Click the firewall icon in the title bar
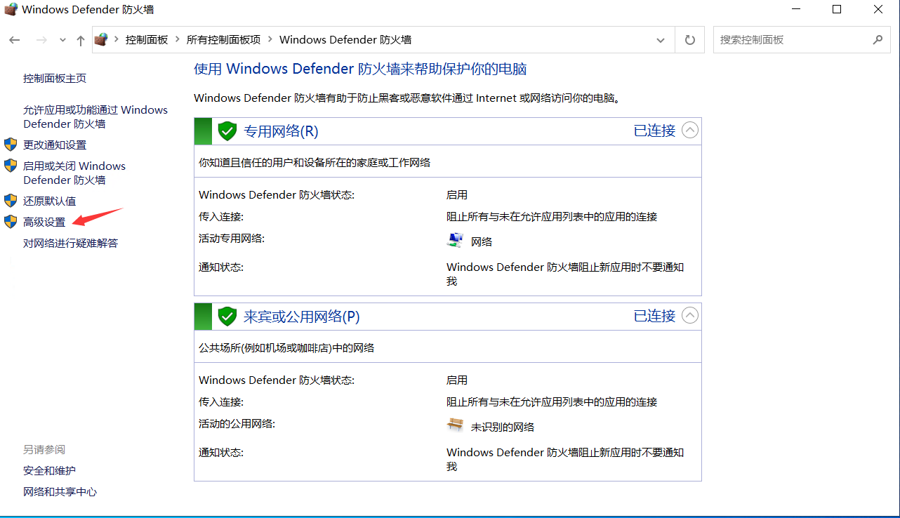The height and width of the screenshot is (518, 900). pyautogui.click(x=11, y=10)
